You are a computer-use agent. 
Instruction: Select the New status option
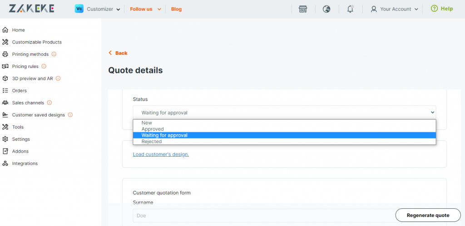click(x=284, y=123)
